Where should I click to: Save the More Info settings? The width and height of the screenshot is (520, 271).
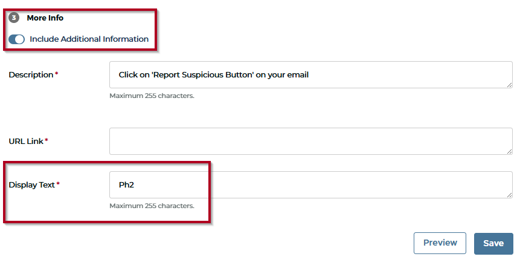493,243
